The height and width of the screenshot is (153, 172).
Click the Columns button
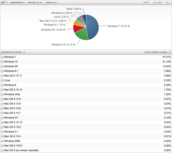click(157, 2)
